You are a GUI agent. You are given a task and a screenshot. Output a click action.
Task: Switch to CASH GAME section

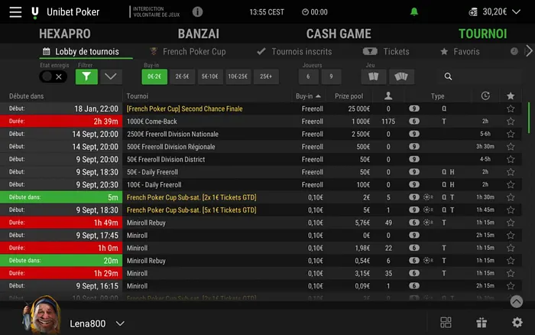tap(339, 34)
